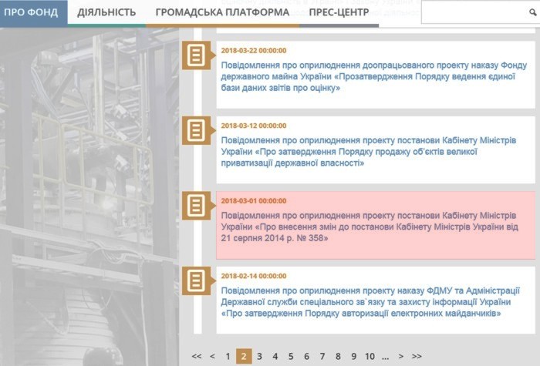Open notice about постанови № 358 changes
The height and width of the screenshot is (366, 540).
[x=370, y=227]
